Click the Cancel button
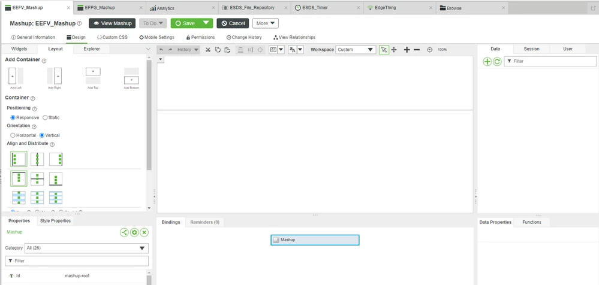Screen dimensions: 599x285 tap(233, 23)
